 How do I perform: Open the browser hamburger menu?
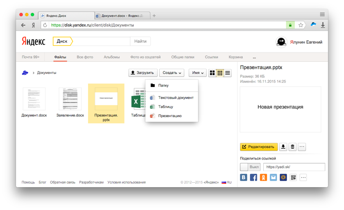pyautogui.click(x=322, y=15)
